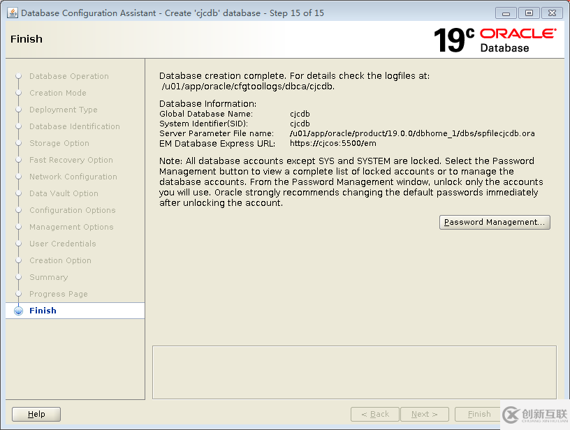Close the Database Configuration Assistant window
Screen dimensions: 570x430
coord(552,13)
